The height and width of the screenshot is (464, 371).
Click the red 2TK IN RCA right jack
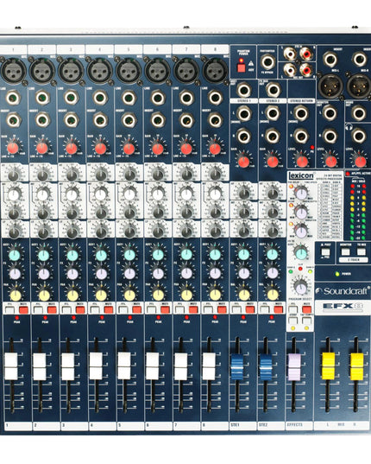click(x=305, y=54)
